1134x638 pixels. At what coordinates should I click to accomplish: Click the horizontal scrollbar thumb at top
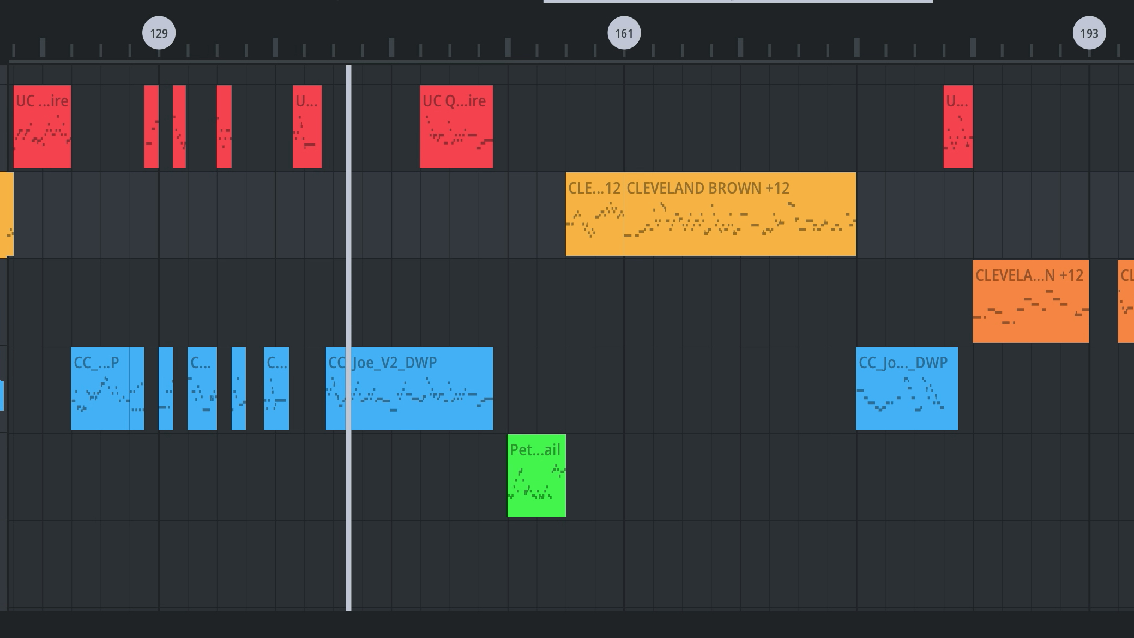[x=738, y=1]
